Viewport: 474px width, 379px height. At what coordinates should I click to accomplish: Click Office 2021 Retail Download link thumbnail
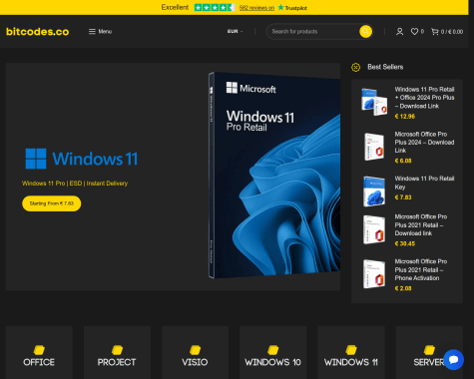coord(374,229)
